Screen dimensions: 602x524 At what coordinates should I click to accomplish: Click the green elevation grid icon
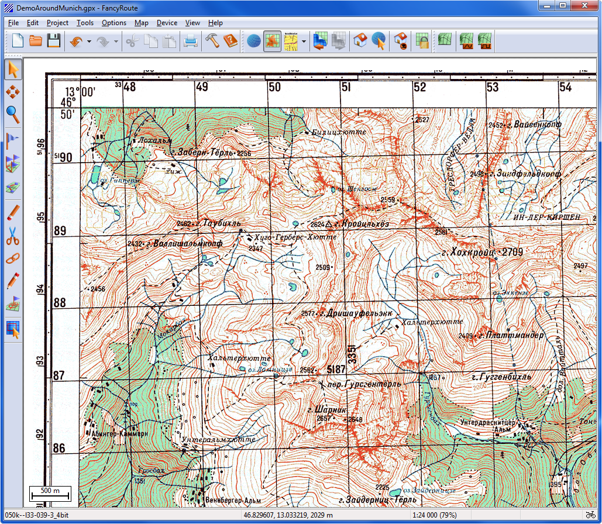click(x=445, y=40)
